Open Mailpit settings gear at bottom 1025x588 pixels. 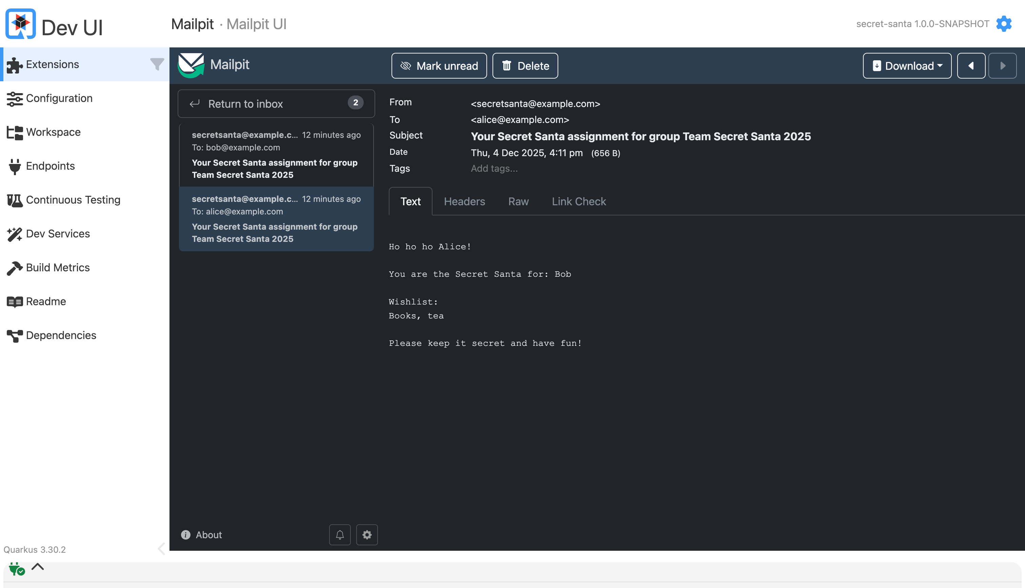(x=367, y=535)
